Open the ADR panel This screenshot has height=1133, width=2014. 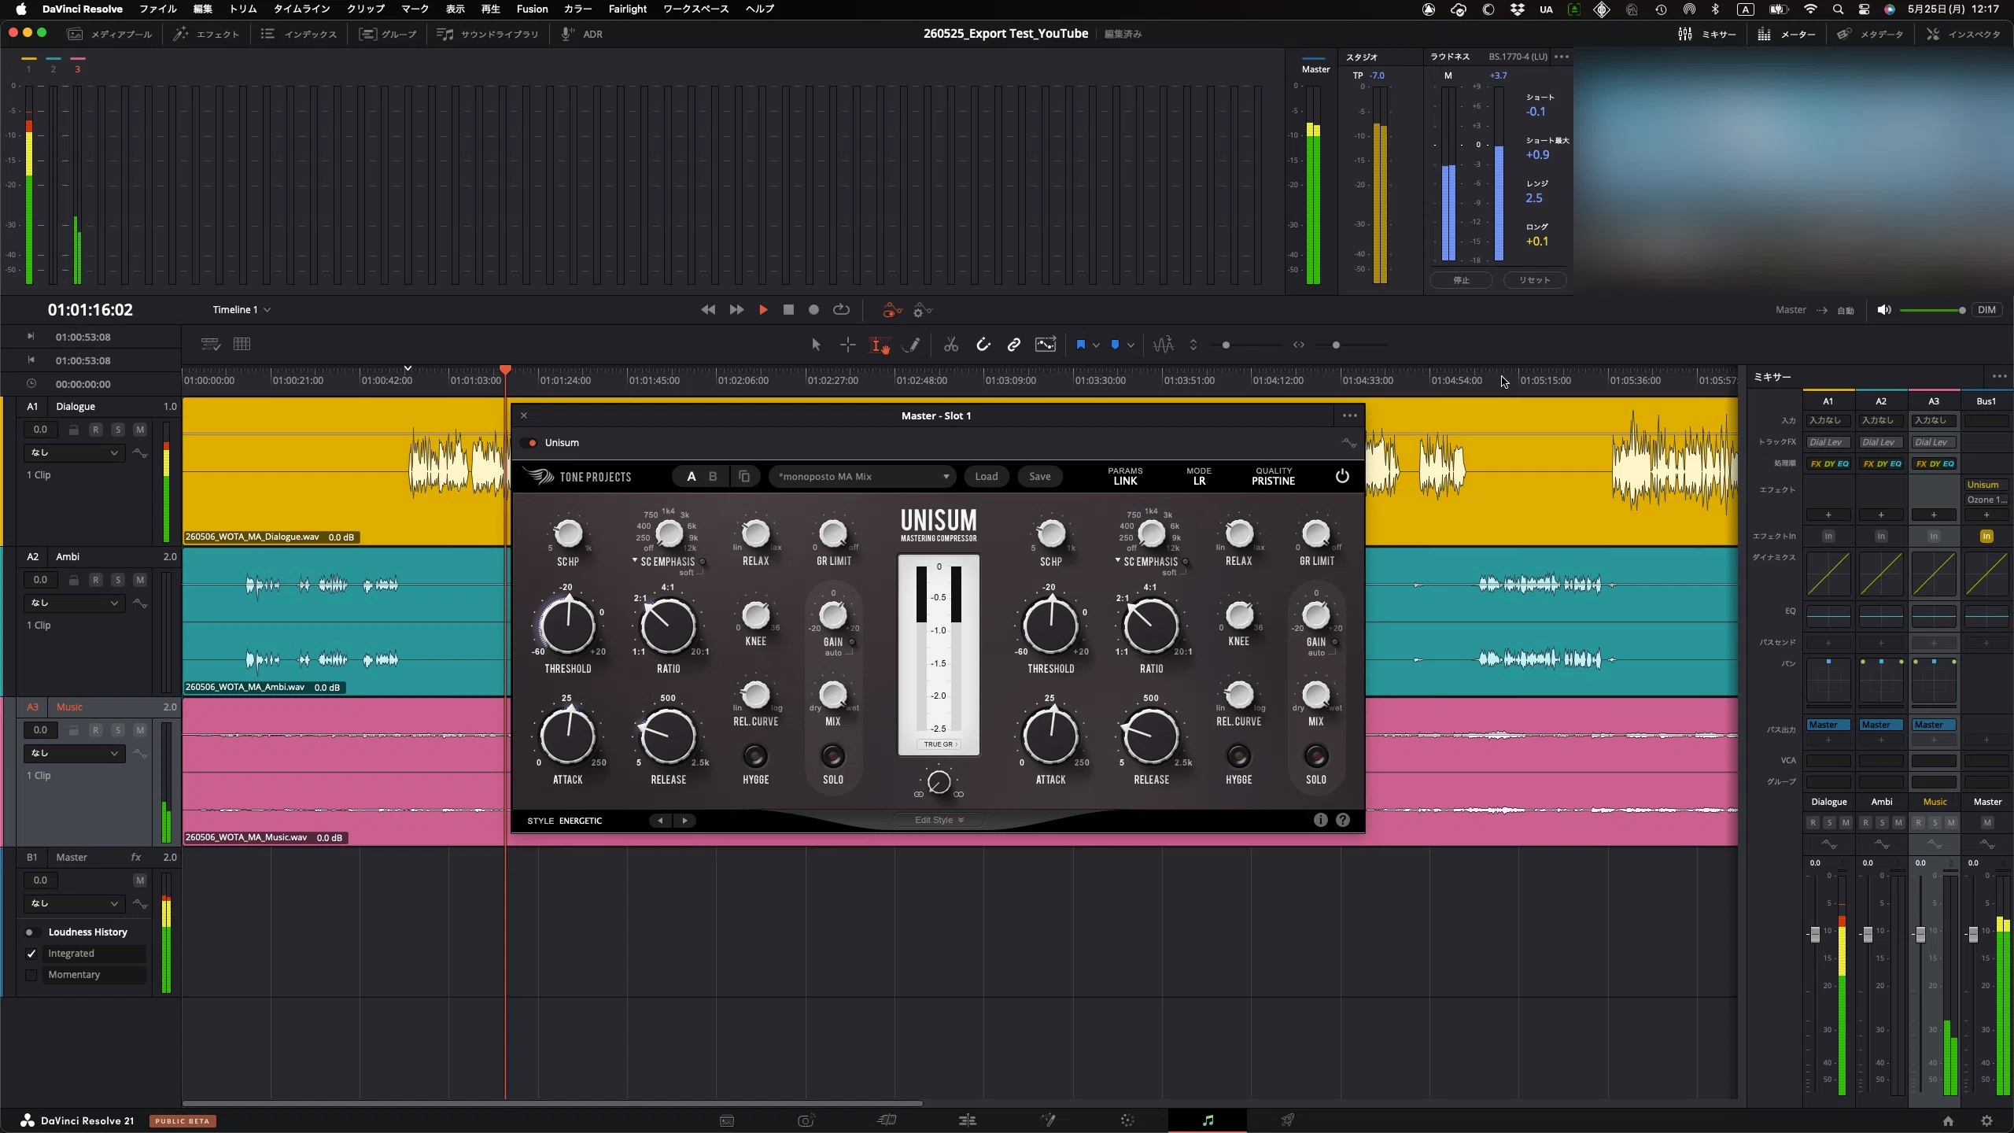582,34
